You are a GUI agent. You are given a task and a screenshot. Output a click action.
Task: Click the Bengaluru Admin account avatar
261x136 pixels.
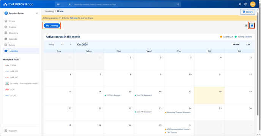pos(6,13)
